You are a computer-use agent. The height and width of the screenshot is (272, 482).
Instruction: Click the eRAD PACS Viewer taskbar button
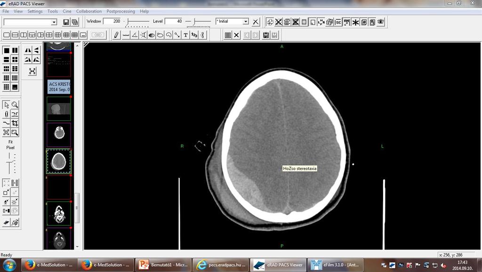pyautogui.click(x=279, y=264)
